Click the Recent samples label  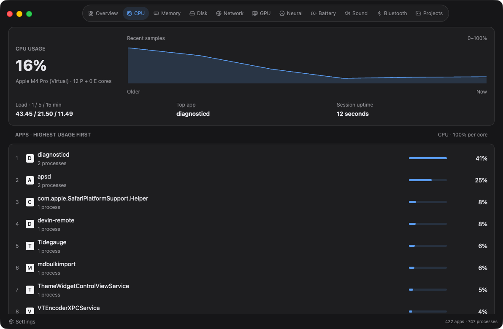click(x=146, y=38)
